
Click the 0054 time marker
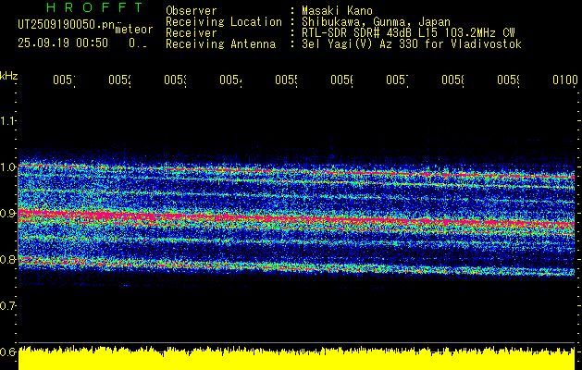[x=231, y=80]
